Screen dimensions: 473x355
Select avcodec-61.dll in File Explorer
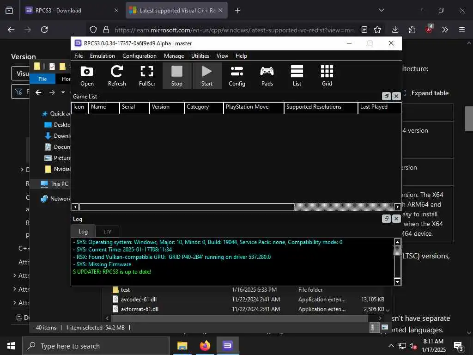(x=139, y=300)
